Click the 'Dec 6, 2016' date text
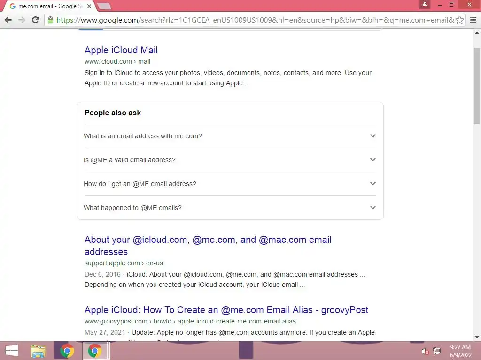The height and width of the screenshot is (360, 481). tap(102, 274)
